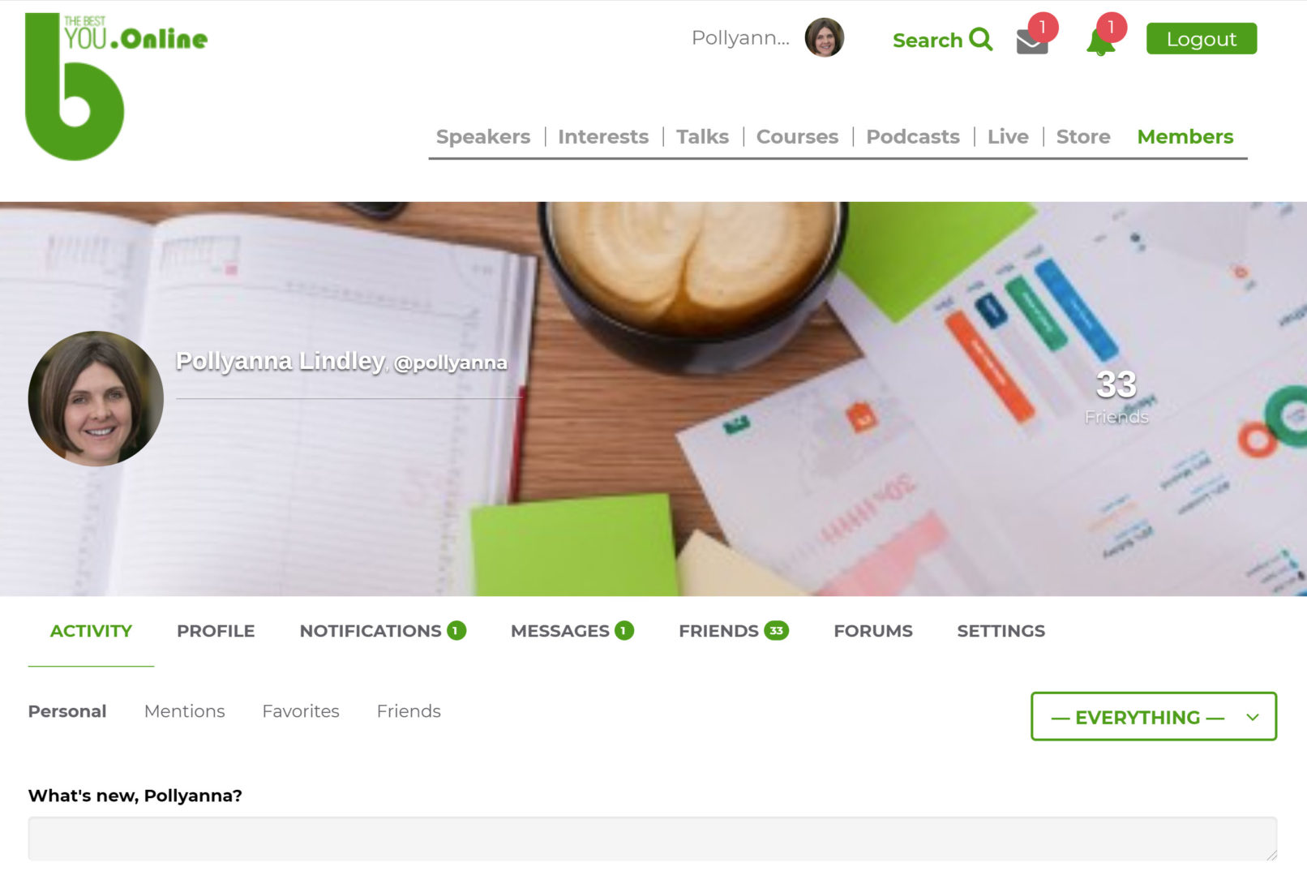Click the Notifications tab count badge
The height and width of the screenshot is (884, 1307).
(x=456, y=630)
